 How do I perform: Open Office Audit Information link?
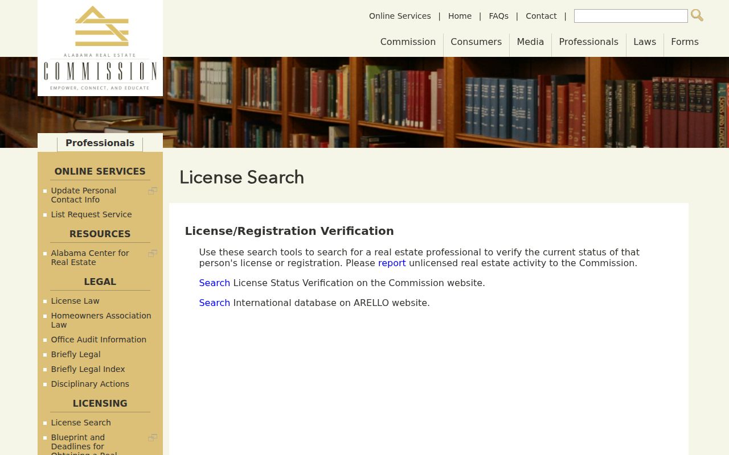pyautogui.click(x=99, y=340)
